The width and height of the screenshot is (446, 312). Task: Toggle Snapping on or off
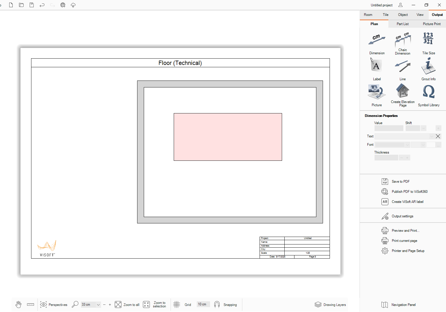[226, 304]
